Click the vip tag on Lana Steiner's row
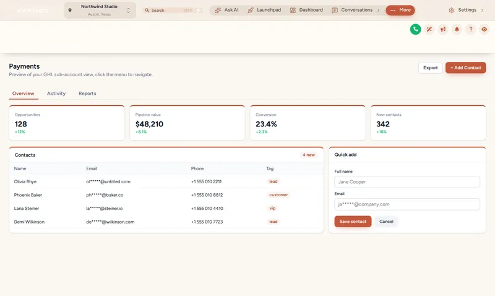 [x=272, y=208]
